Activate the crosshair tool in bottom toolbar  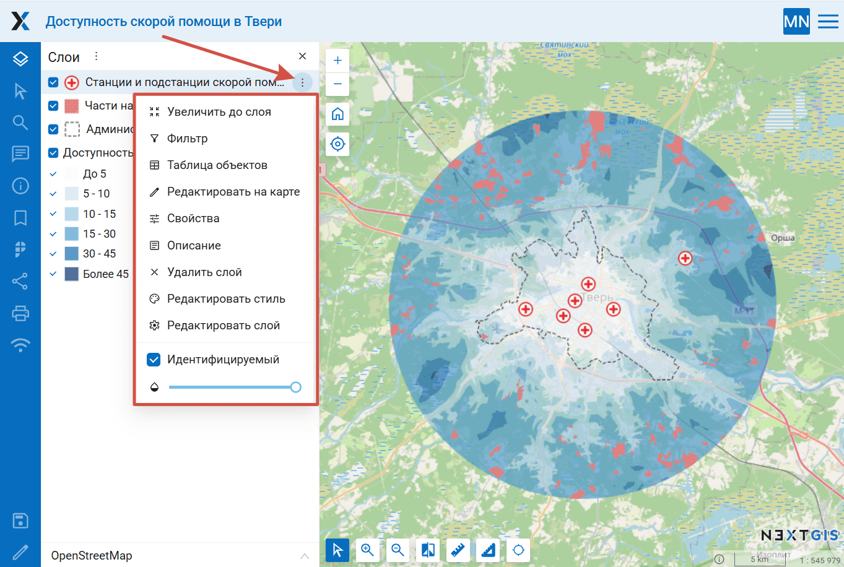point(519,550)
